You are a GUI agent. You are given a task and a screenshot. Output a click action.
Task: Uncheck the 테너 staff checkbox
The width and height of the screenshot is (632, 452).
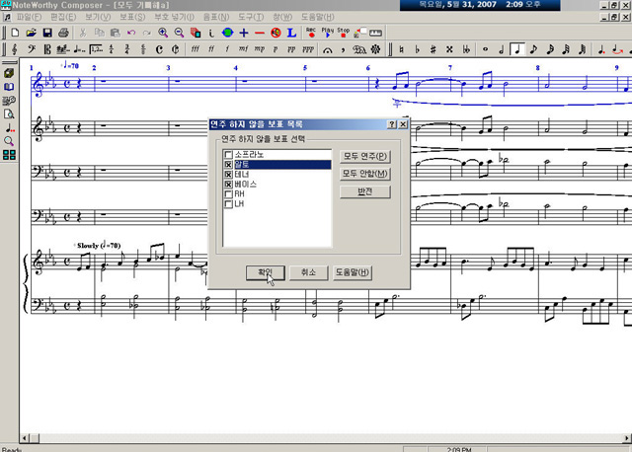228,175
